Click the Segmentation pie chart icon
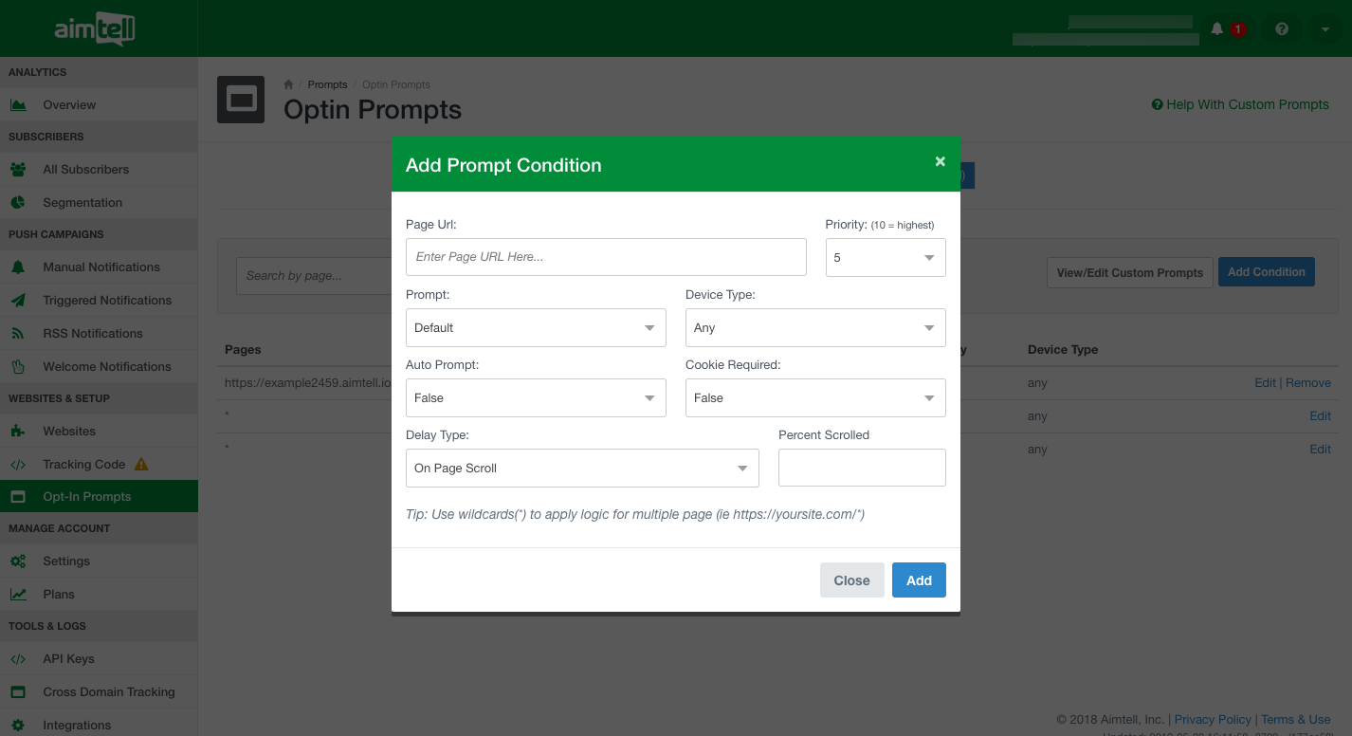Viewport: 1352px width, 736px height. click(18, 202)
